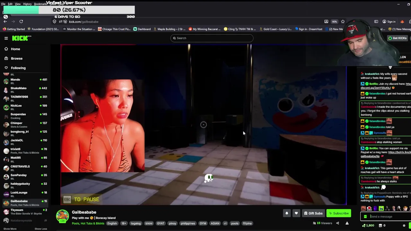Screen dimensions: 411x231
Task: Open the View menu
Action: point(18,4)
